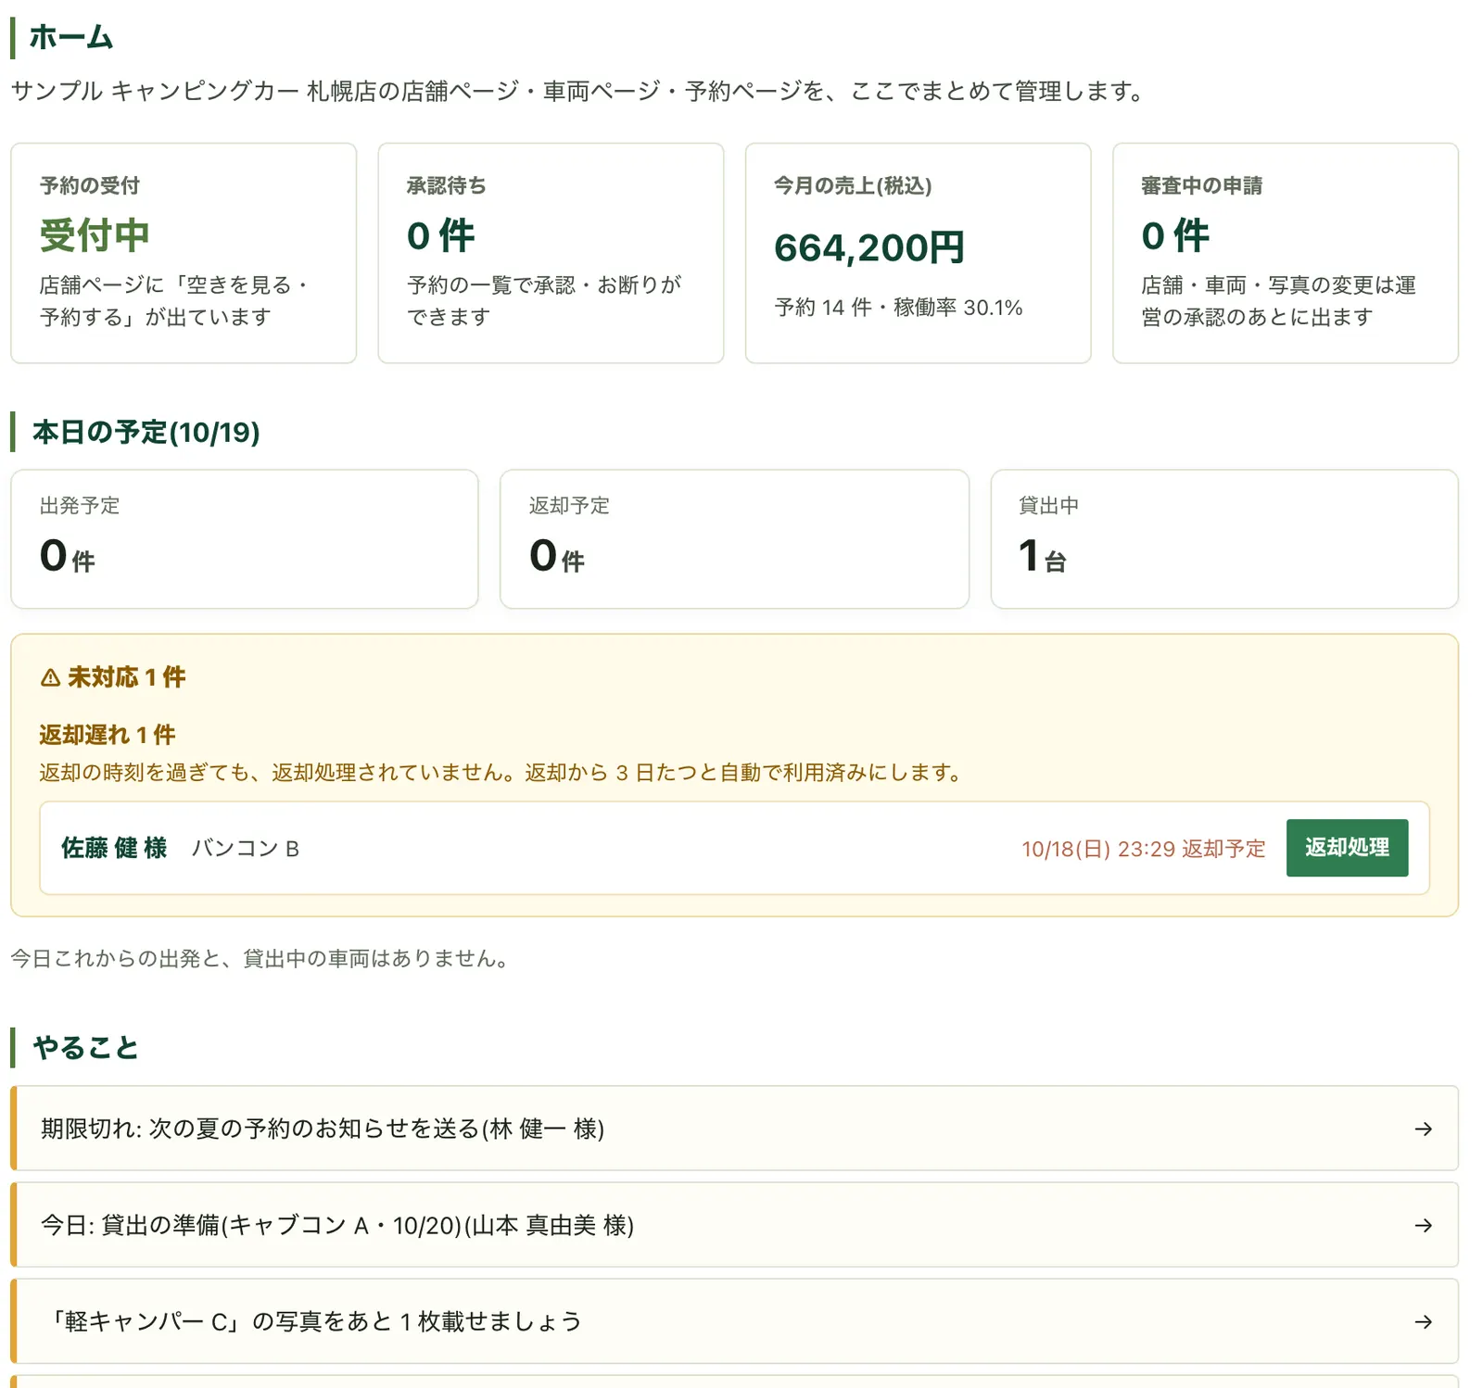
Task: Click arrow icon on 軽キャンパー C photo row
Action: click(x=1424, y=1321)
